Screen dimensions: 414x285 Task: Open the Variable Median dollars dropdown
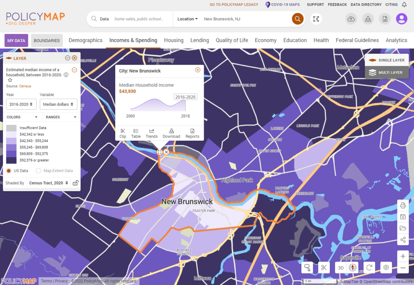[x=58, y=104]
